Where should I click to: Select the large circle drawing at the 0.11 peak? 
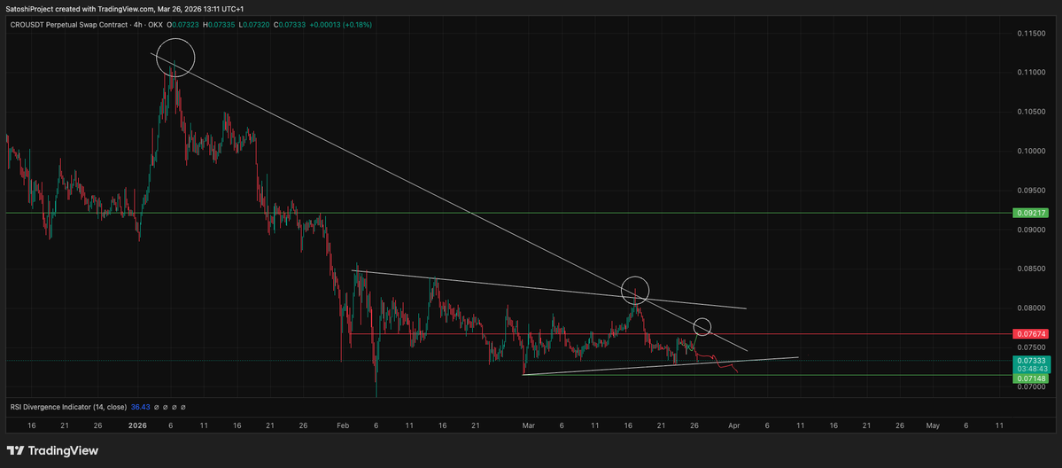175,57
